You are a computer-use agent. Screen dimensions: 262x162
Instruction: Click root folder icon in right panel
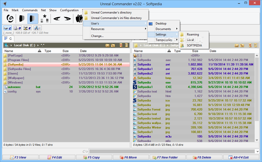pyautogui.click(x=237, y=45)
